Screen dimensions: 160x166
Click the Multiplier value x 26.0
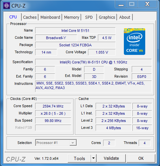[x=53, y=113]
